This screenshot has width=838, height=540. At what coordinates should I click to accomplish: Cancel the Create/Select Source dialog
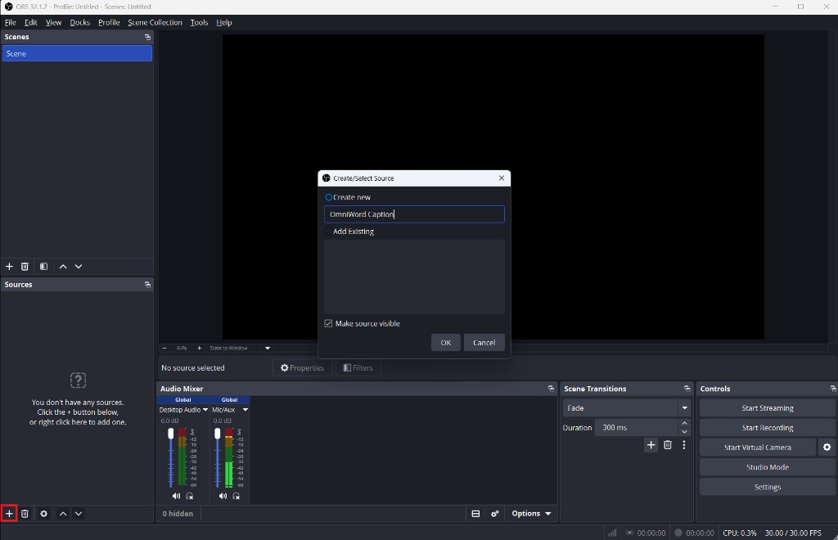pyautogui.click(x=484, y=343)
